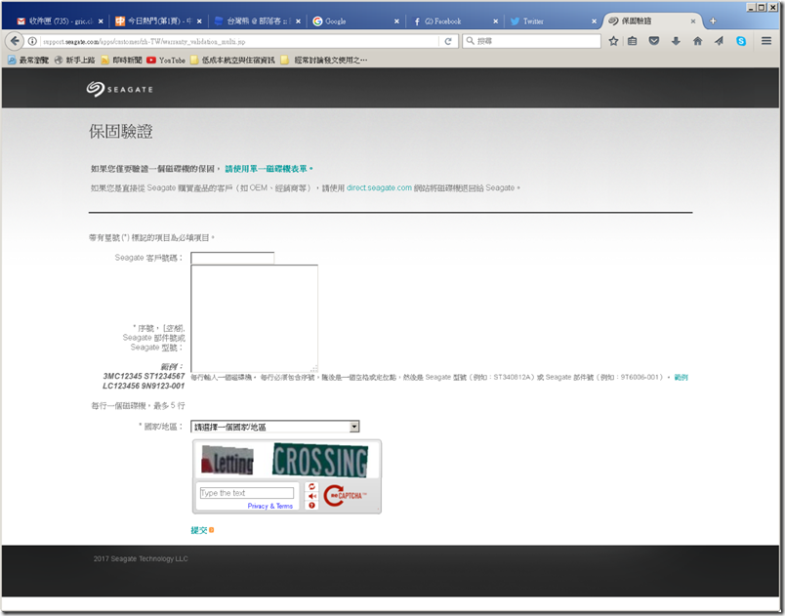Open 經常討論發文使用之 bookmark folder
785x616 pixels.
(324, 61)
